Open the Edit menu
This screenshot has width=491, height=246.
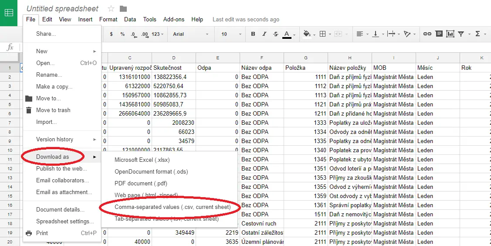click(47, 20)
